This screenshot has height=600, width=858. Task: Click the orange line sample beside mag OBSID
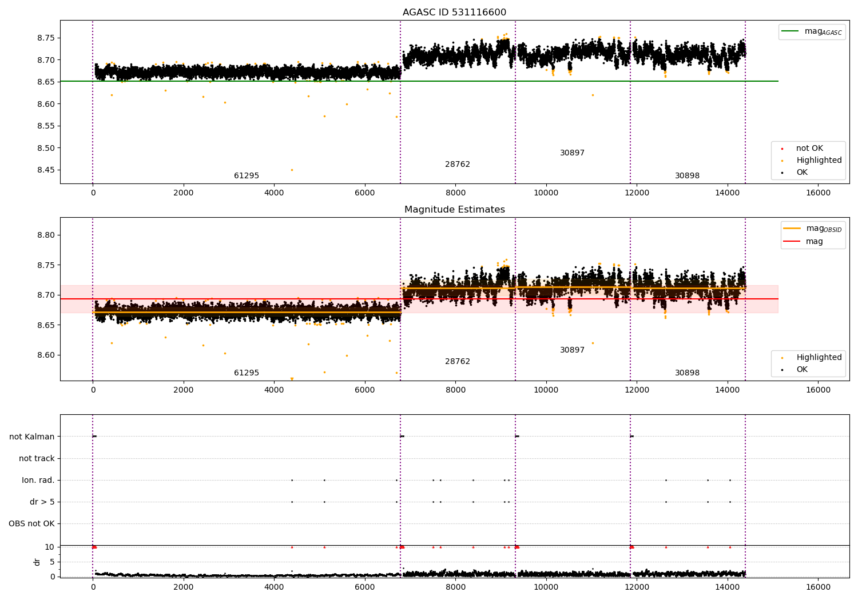[x=792, y=229]
